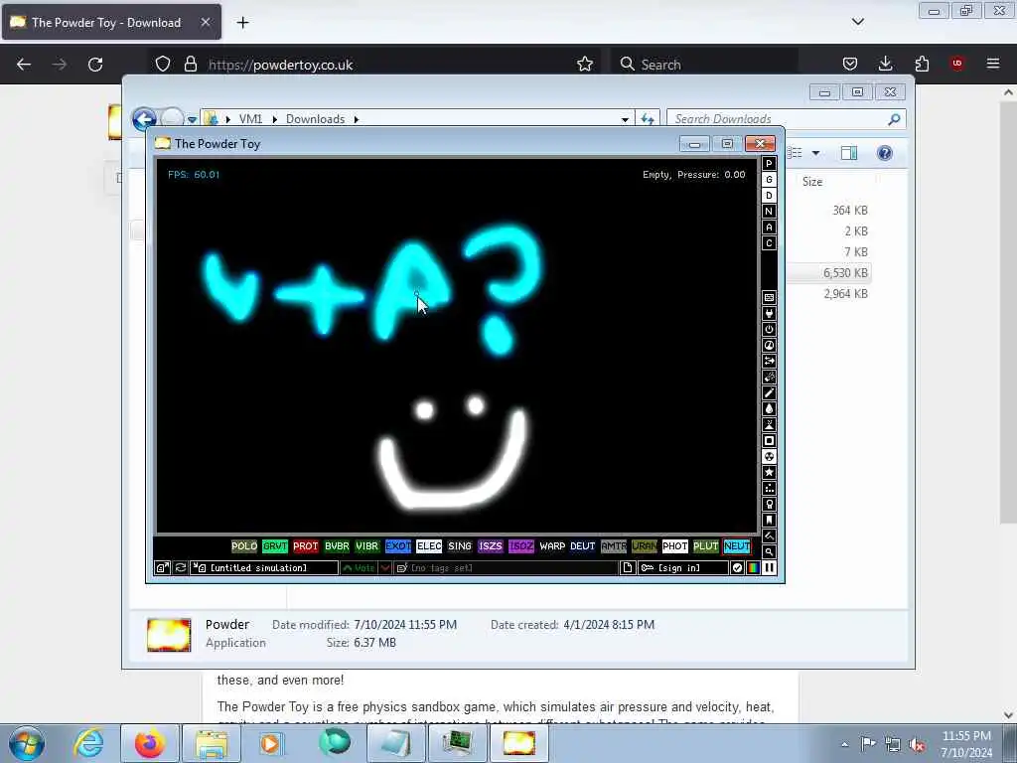Open the renderer options (rainbow icon)

[x=753, y=567]
